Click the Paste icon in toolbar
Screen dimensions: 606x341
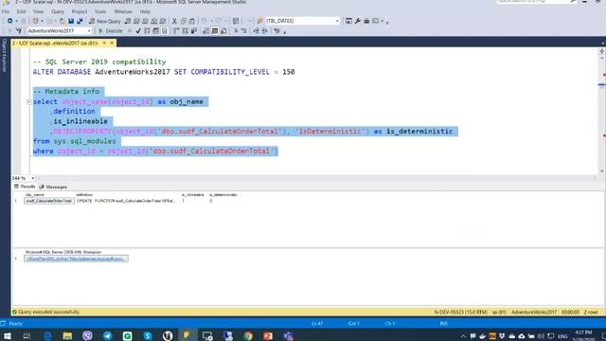pos(191,21)
